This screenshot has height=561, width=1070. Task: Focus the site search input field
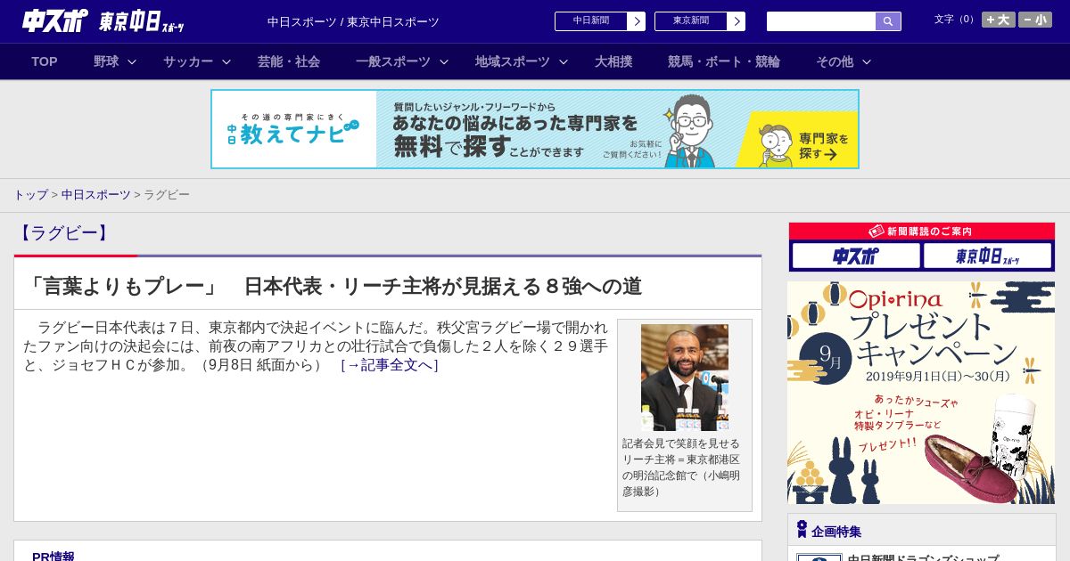[x=821, y=21]
